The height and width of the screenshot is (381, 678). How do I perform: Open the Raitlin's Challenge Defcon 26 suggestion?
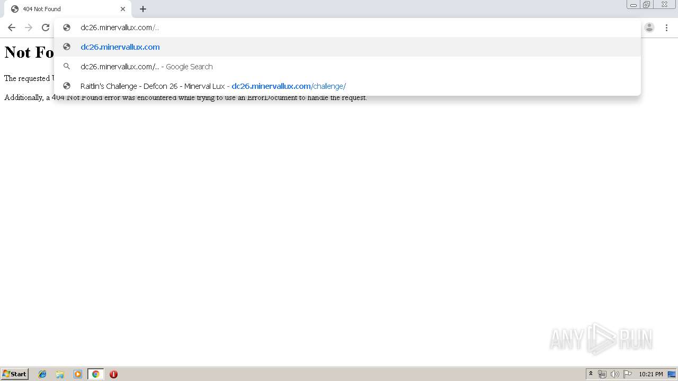click(x=347, y=86)
